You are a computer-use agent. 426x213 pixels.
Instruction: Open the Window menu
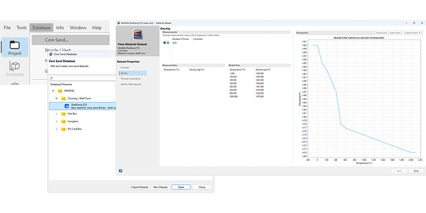tap(78, 28)
